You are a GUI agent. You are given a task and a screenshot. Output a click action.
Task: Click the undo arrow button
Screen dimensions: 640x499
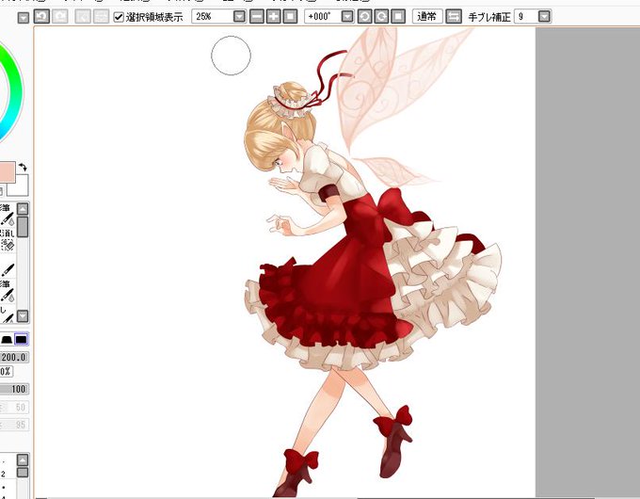coord(41,16)
